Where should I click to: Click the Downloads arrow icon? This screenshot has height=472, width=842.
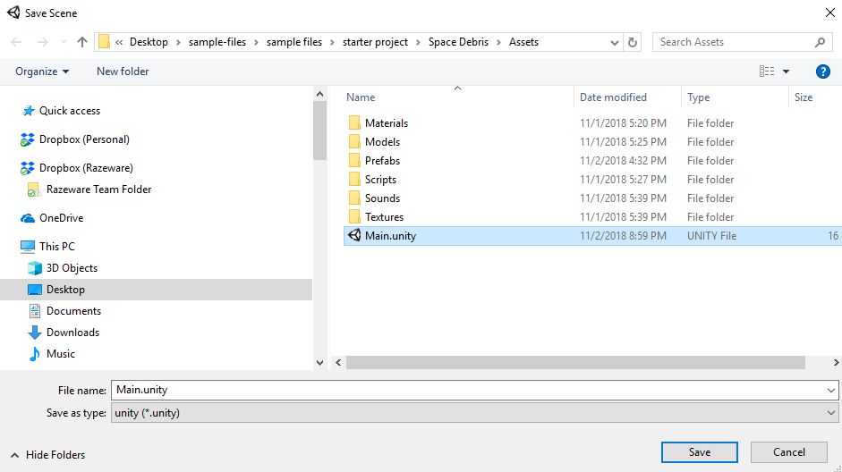pos(34,333)
